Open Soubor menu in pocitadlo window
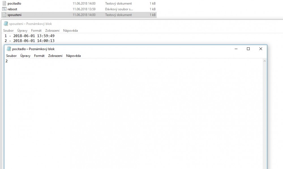This screenshot has height=169, width=283. [11, 56]
